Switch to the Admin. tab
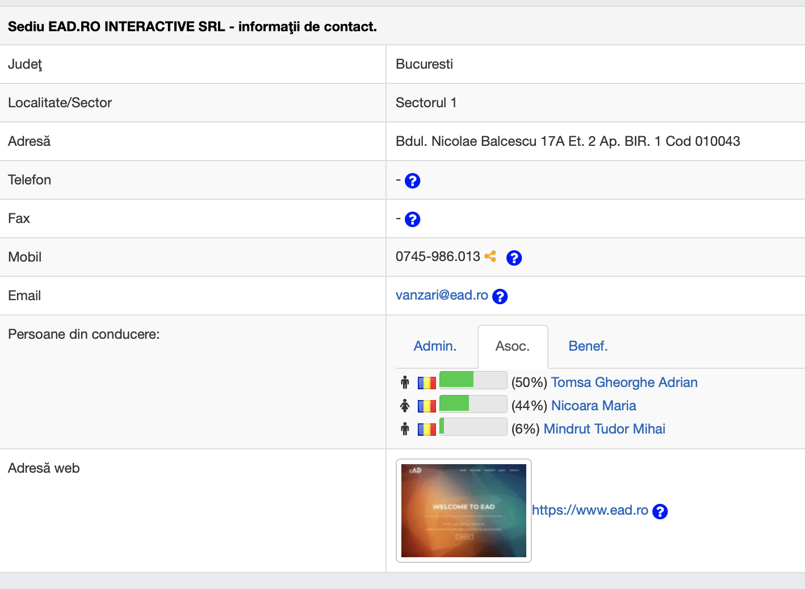Viewport: 805px width, 589px height. (x=435, y=346)
